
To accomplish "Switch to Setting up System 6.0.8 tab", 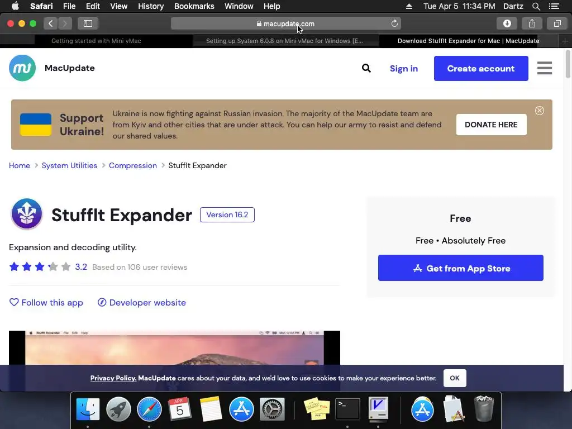I will [x=284, y=41].
